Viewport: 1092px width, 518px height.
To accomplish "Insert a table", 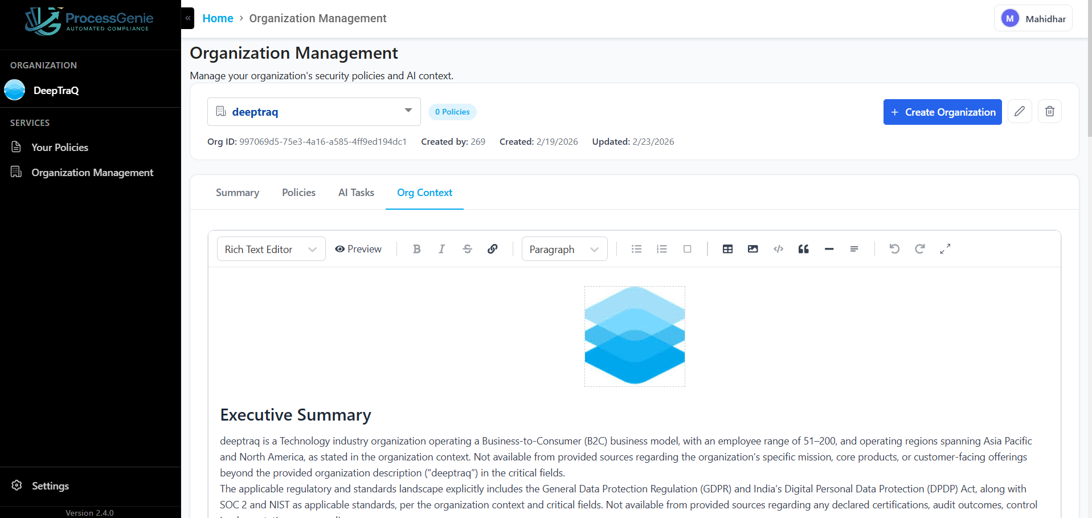I will click(727, 249).
